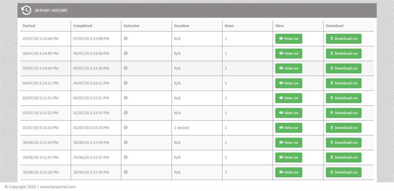394x191 pixels.
Task: View csv for the 07/07/20 report
Action: click(289, 39)
